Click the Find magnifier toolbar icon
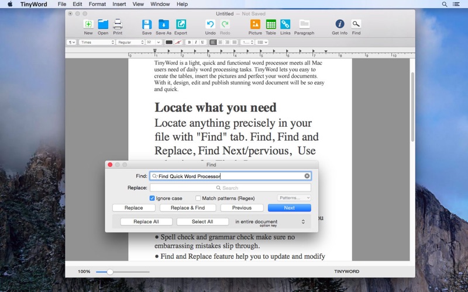The image size is (468, 292). pyautogui.click(x=356, y=24)
